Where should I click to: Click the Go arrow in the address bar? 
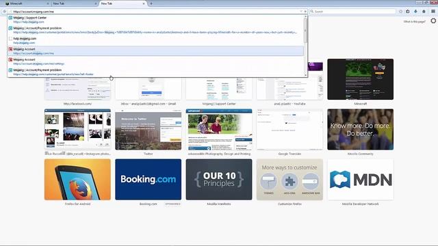point(305,12)
